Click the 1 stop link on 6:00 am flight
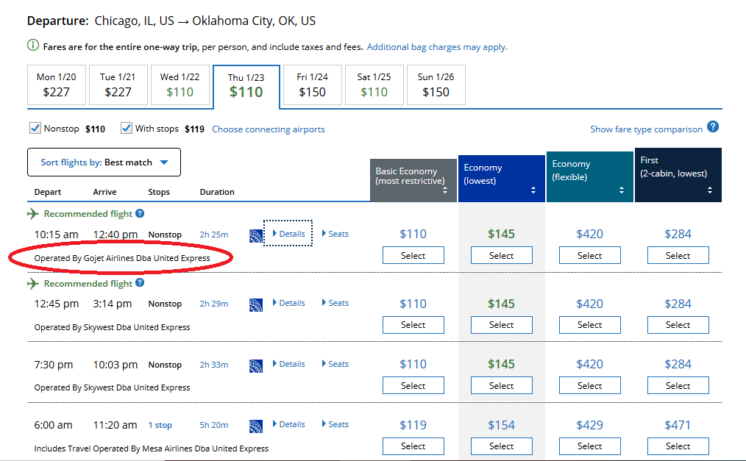Viewport: 746px width, 461px height. pos(160,425)
